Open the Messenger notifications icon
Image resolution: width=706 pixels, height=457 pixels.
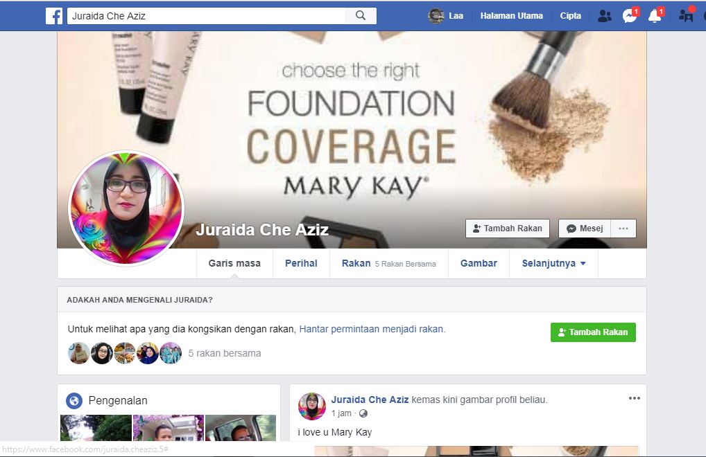630,16
